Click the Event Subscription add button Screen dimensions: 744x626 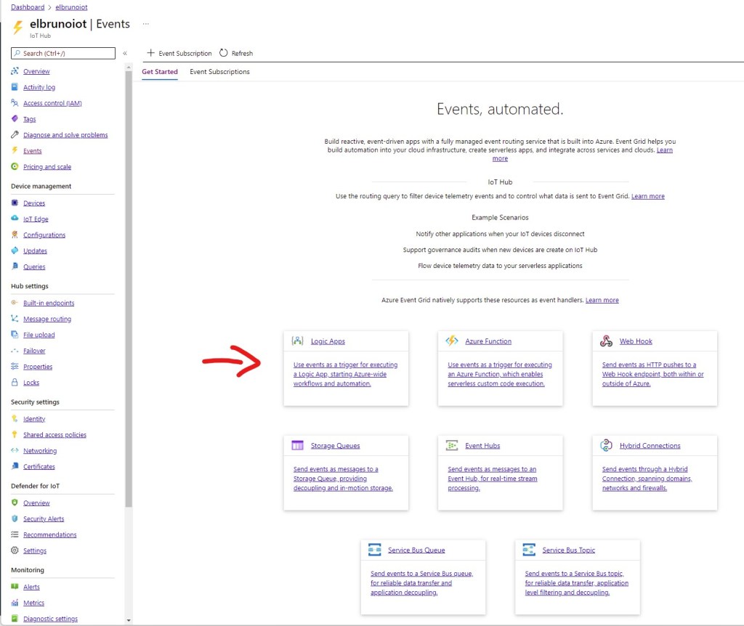point(179,53)
